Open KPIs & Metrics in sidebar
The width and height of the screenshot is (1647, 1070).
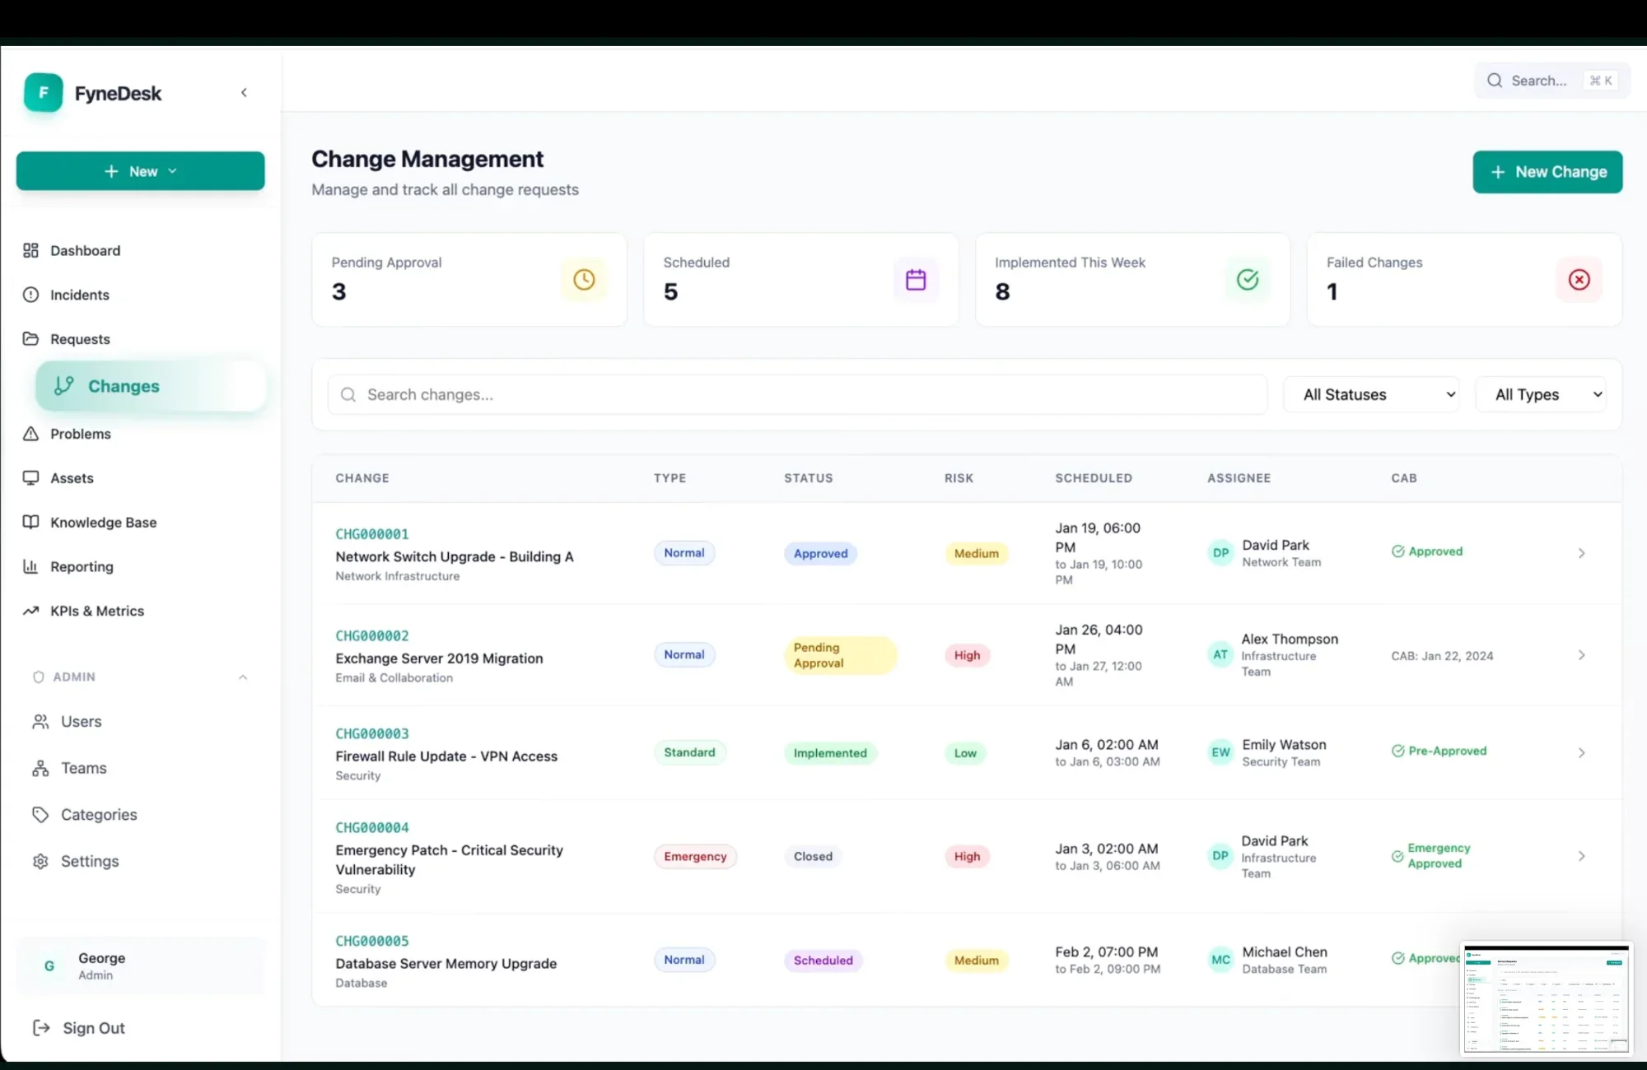click(x=96, y=611)
